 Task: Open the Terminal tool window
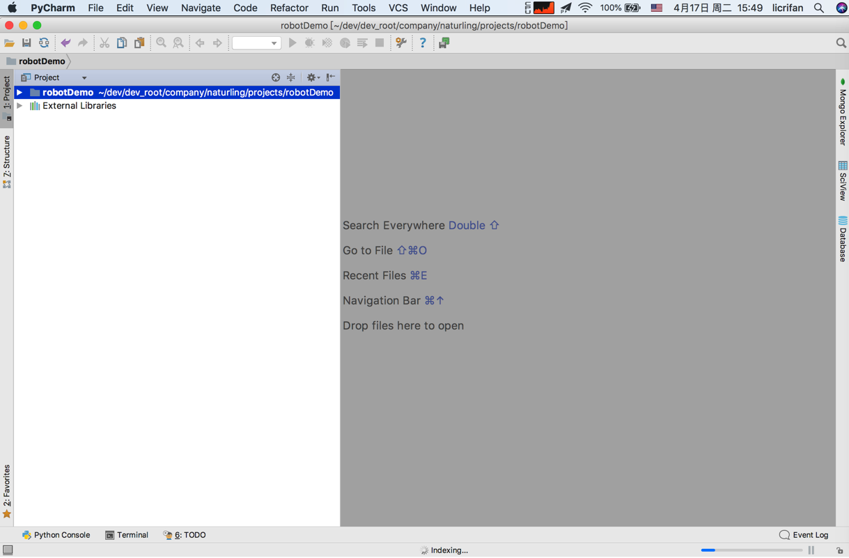[x=127, y=535]
